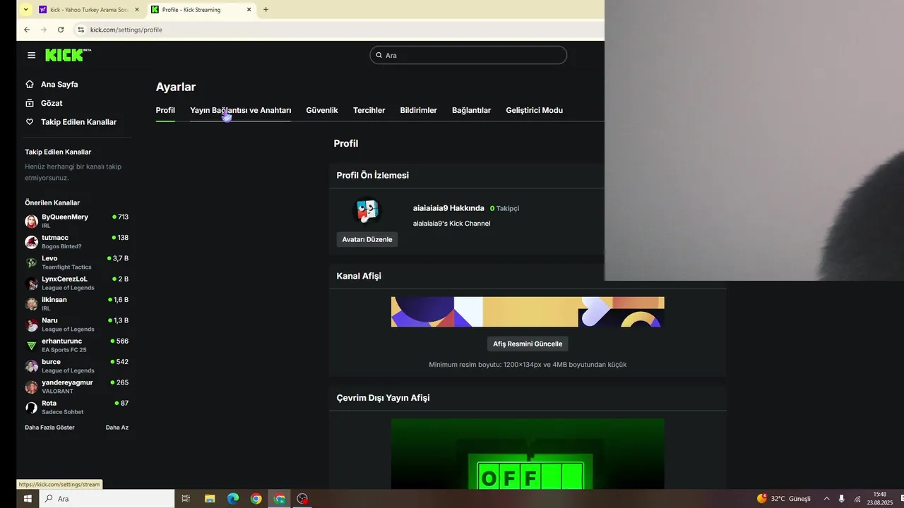
Task: Switch to the Profil settings tab
Action: click(x=165, y=110)
